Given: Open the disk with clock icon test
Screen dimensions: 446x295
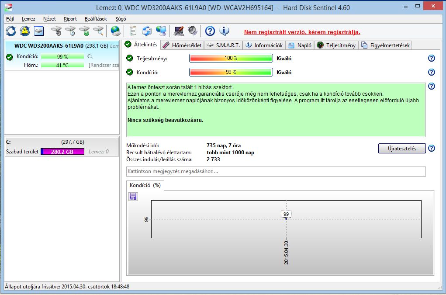Looking at the screenshot, I should 70,31.
